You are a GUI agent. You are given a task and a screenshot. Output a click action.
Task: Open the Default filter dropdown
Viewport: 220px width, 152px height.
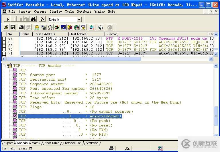point(79,20)
